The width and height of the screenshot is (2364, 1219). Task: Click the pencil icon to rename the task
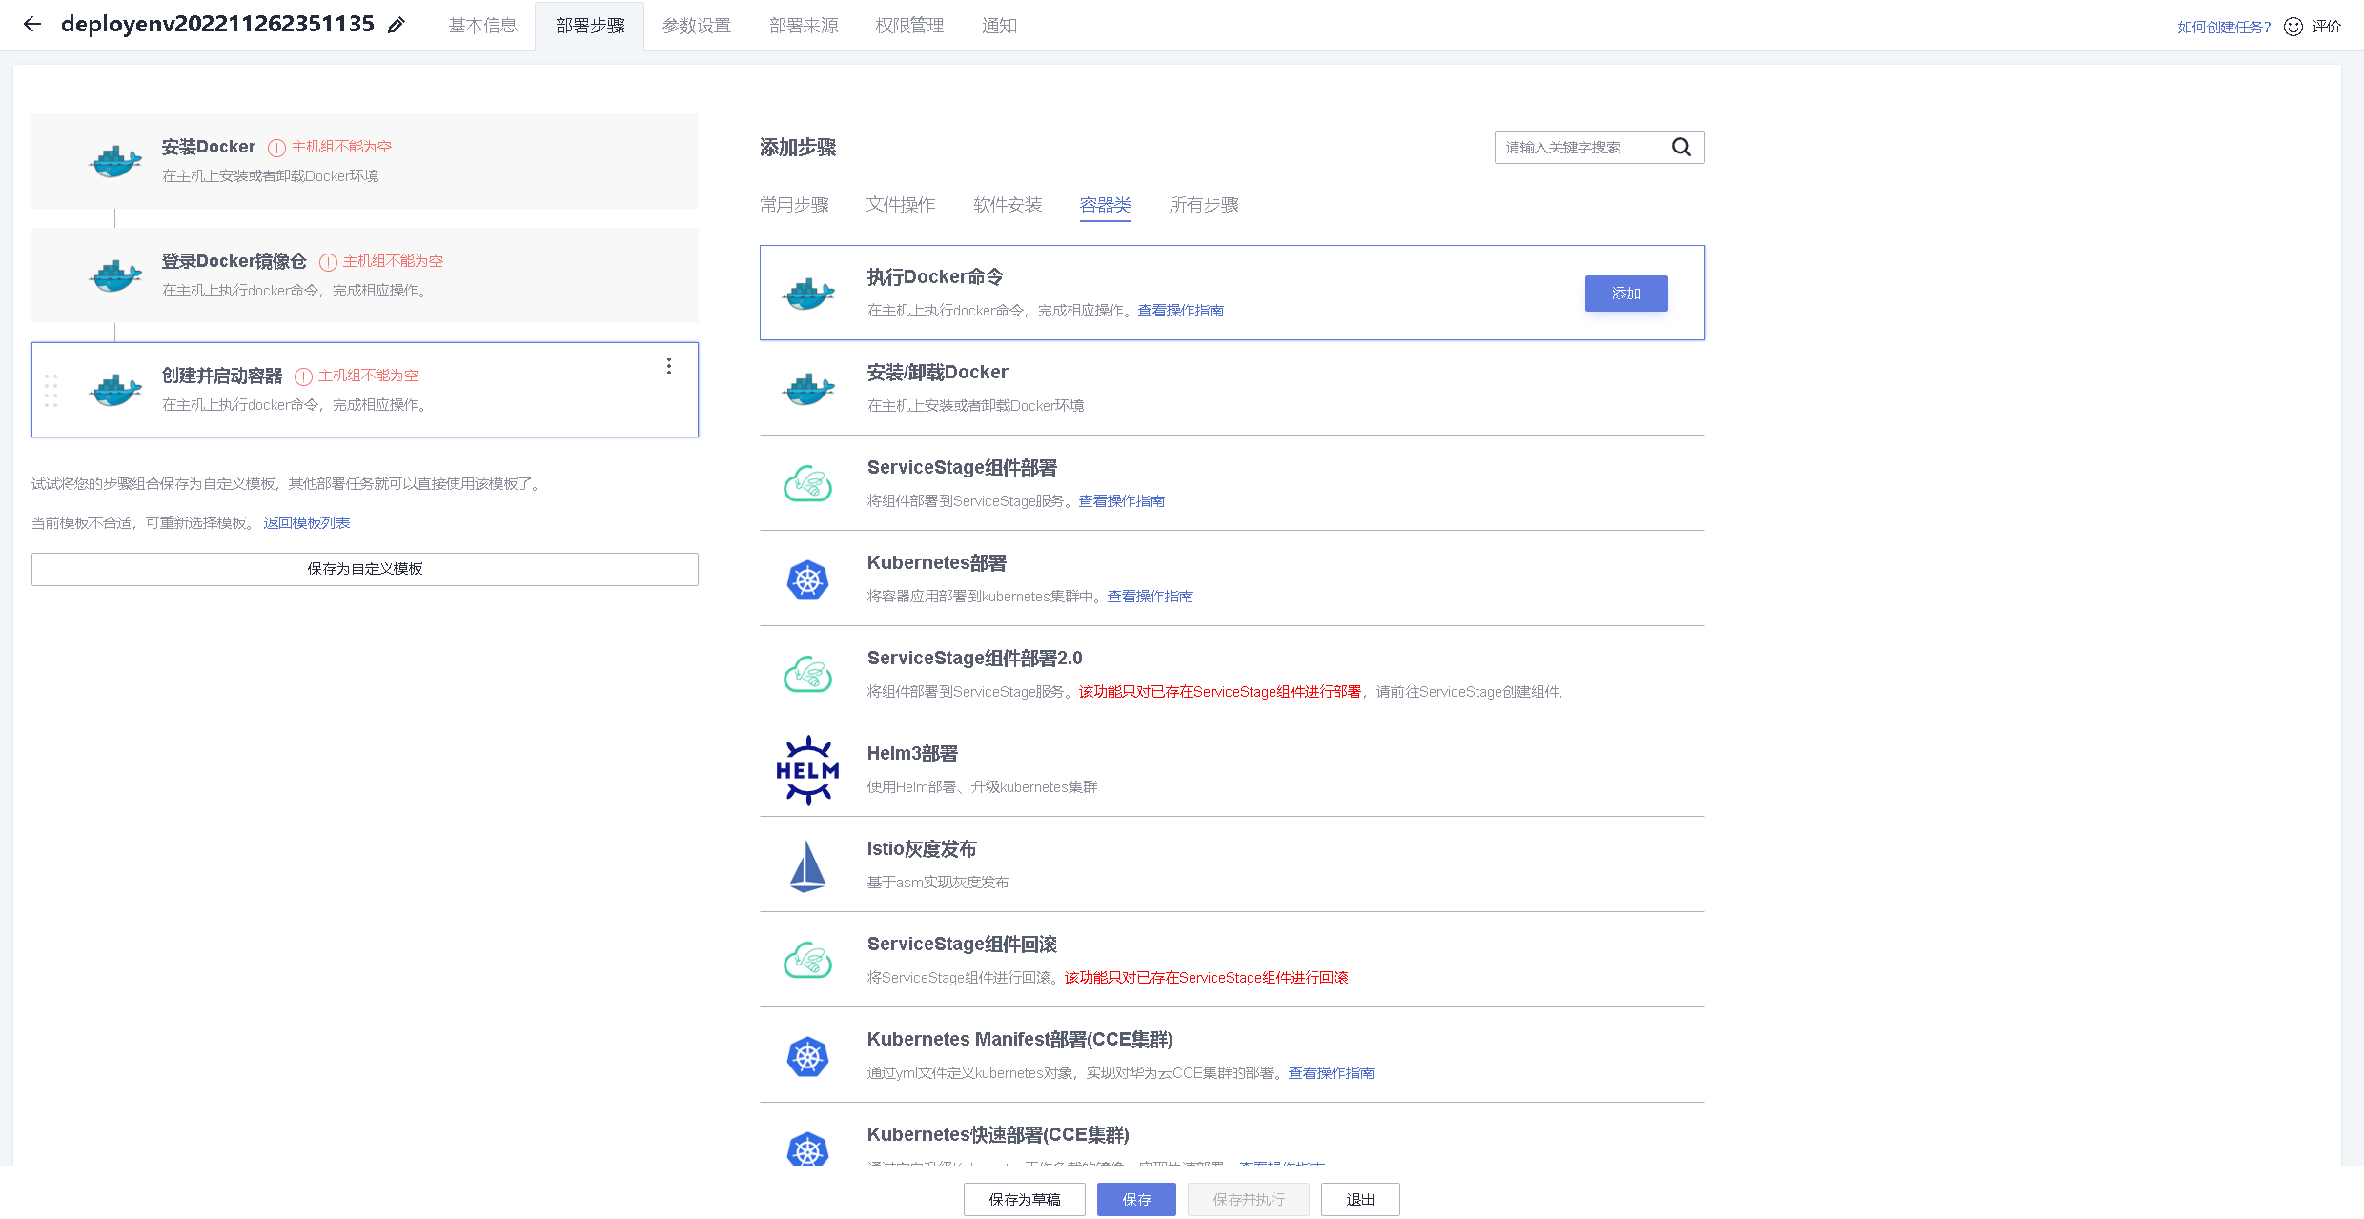click(397, 25)
